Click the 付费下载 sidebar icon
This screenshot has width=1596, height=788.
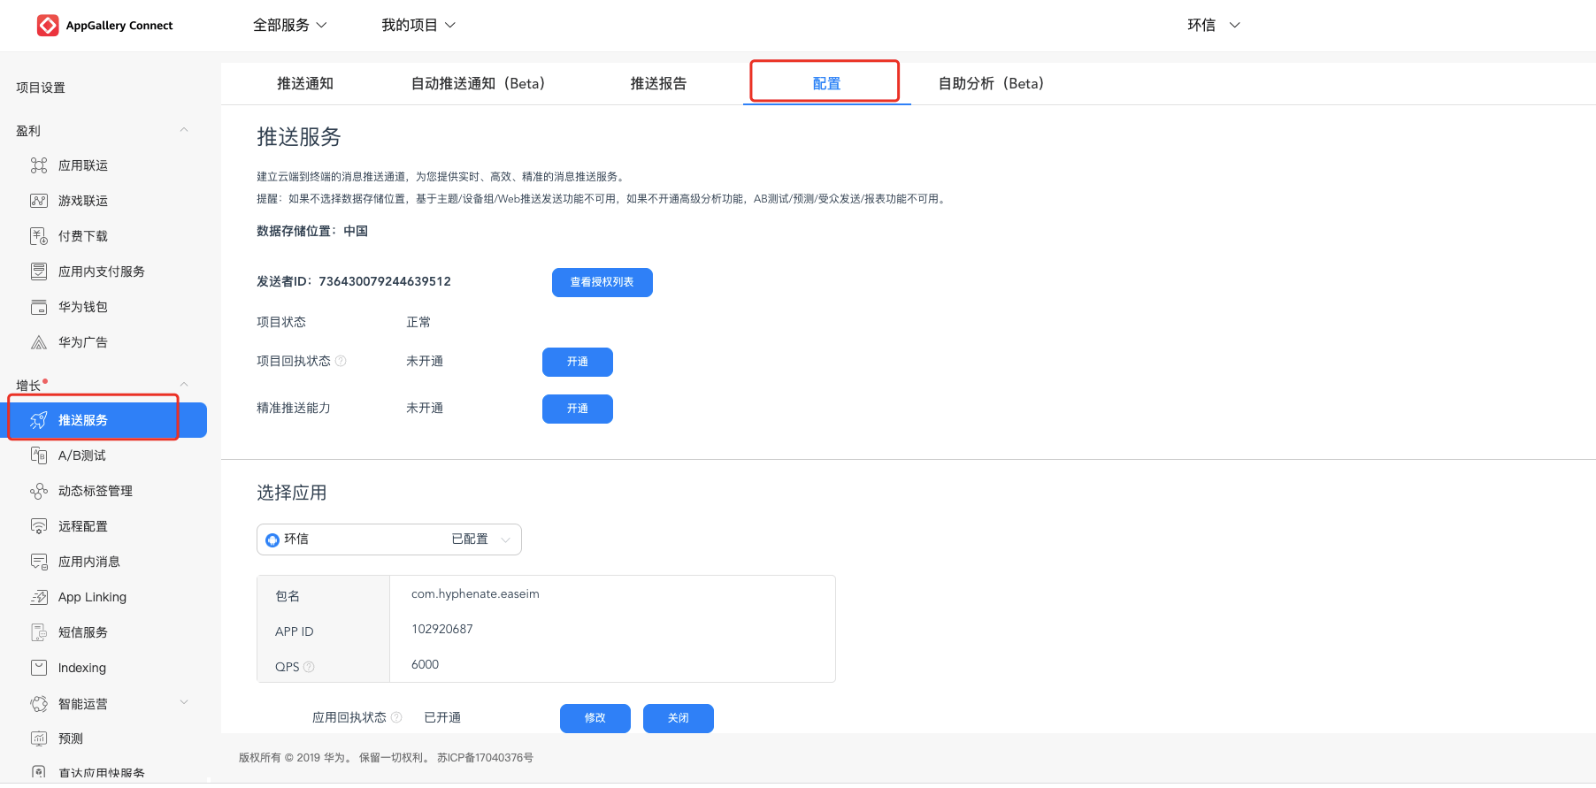pyautogui.click(x=39, y=236)
